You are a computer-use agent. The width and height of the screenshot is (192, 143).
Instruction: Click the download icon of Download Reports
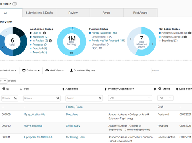(71, 70)
